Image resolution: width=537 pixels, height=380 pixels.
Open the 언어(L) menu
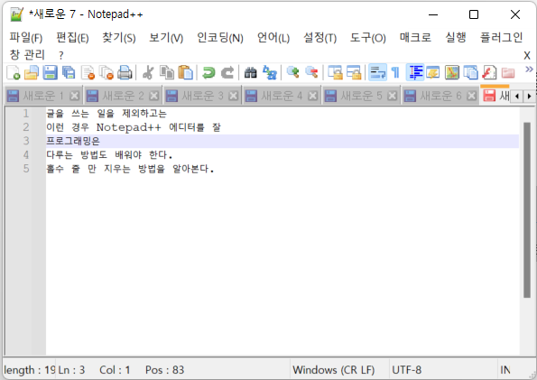pos(273,37)
